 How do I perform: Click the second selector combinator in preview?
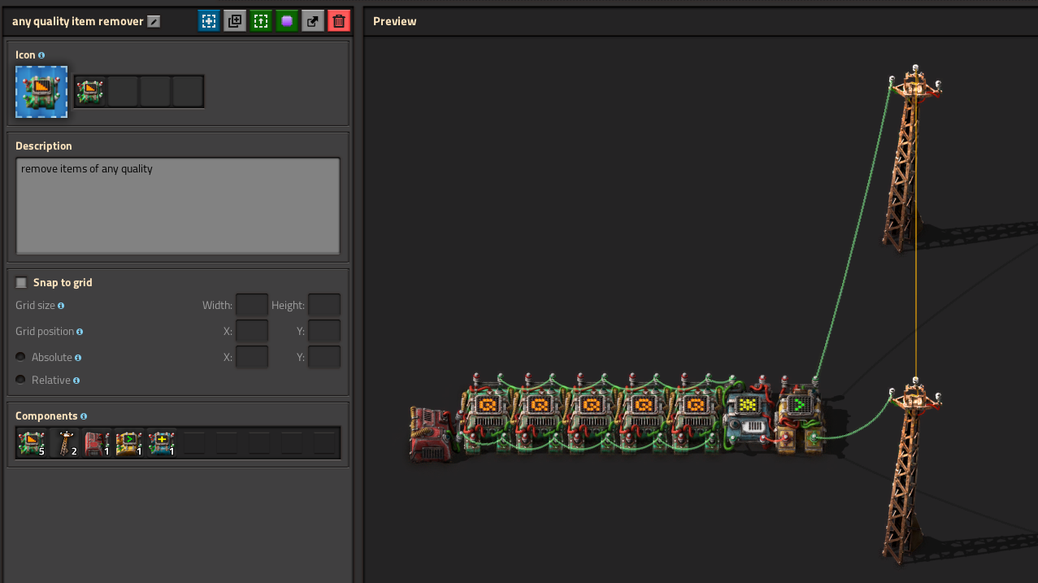[x=538, y=415]
